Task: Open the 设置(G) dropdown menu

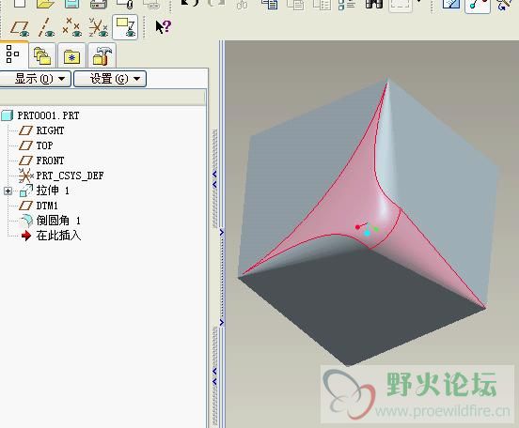Action: (110, 79)
